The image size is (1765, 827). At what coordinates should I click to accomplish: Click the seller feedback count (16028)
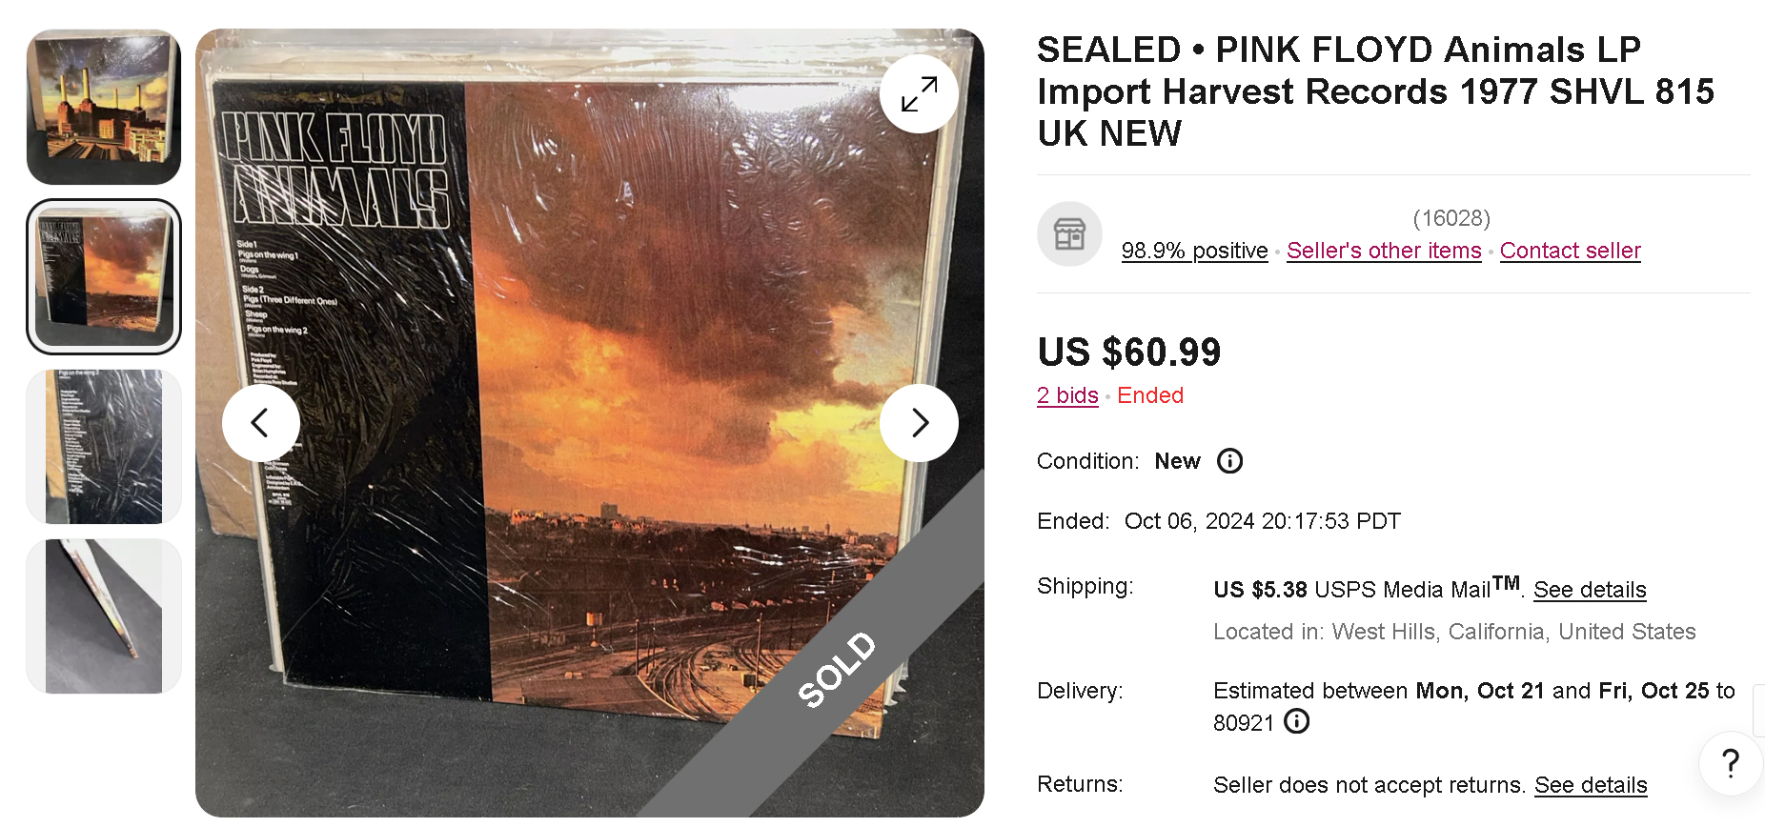pyautogui.click(x=1451, y=218)
